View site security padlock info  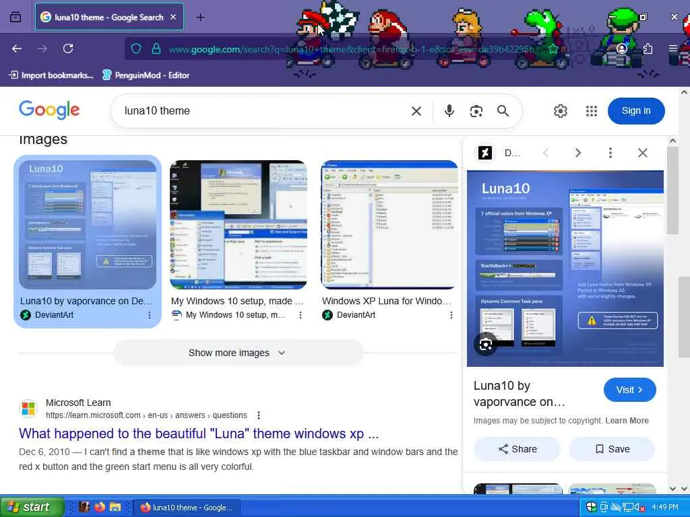pyautogui.click(x=156, y=48)
